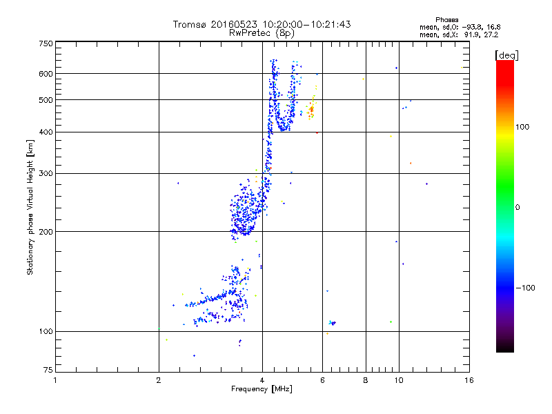Click the colorbar tick label '-100'
The image size is (552, 414).
click(525, 288)
